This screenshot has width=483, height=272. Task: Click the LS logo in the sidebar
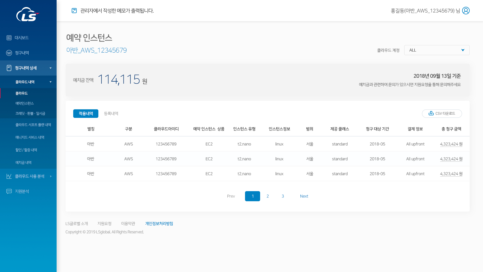(x=28, y=14)
